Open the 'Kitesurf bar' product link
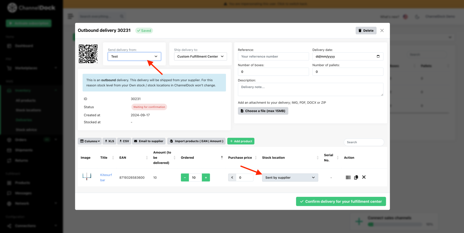This screenshot has width=464, height=233. (x=106, y=178)
